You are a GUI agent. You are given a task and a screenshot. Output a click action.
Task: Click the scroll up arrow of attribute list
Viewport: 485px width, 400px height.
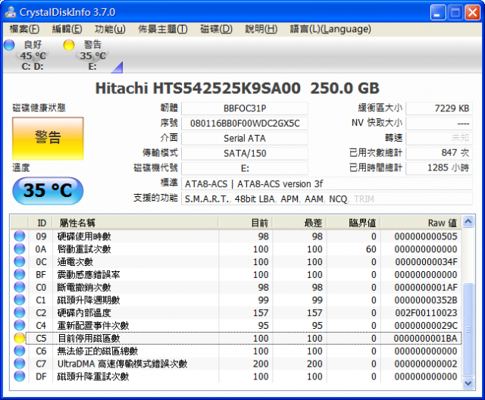tap(468, 221)
